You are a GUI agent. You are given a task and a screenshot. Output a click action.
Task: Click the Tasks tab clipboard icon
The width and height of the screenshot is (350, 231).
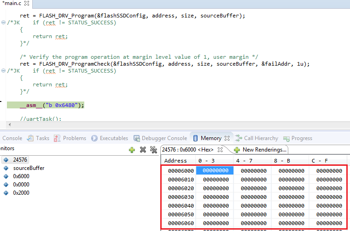click(30, 138)
